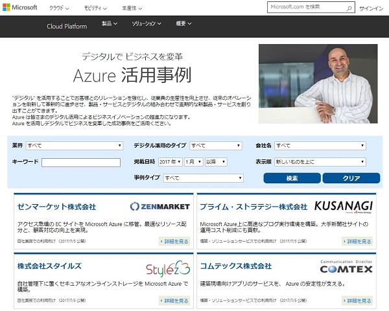Click the Microsoft logo
The height and width of the screenshot is (311, 389).
20,7
